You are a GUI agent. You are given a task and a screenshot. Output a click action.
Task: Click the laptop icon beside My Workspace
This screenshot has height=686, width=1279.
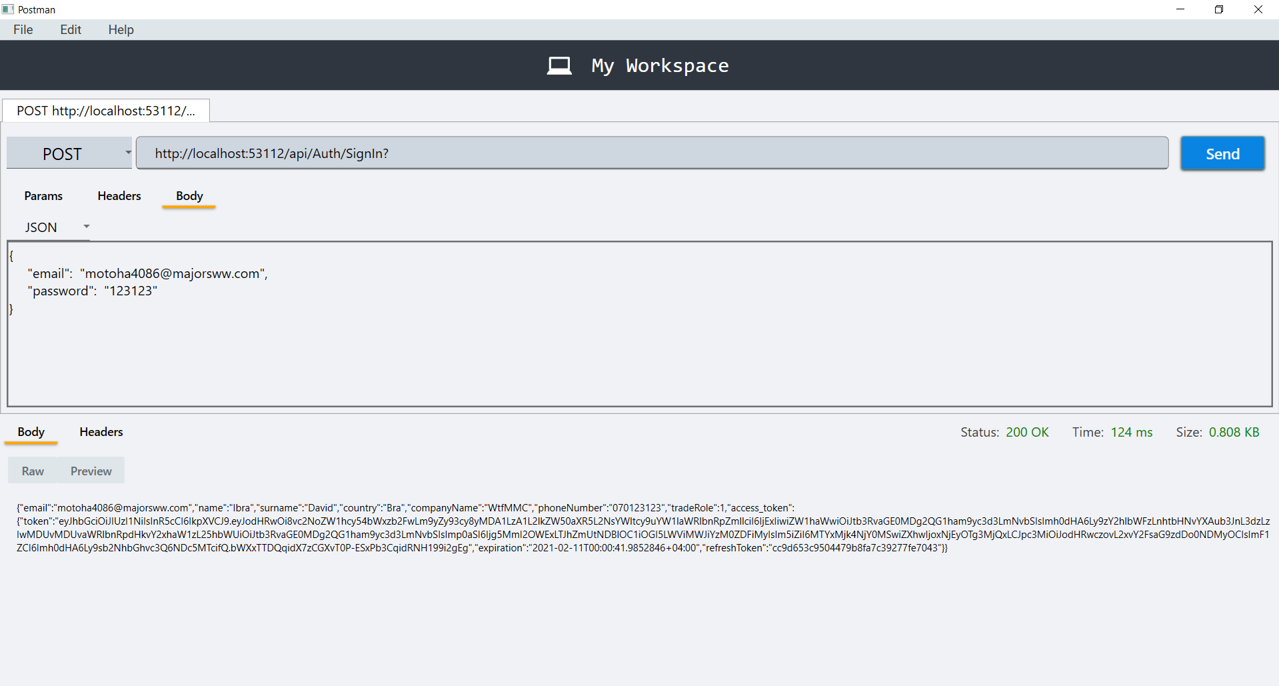click(x=559, y=65)
